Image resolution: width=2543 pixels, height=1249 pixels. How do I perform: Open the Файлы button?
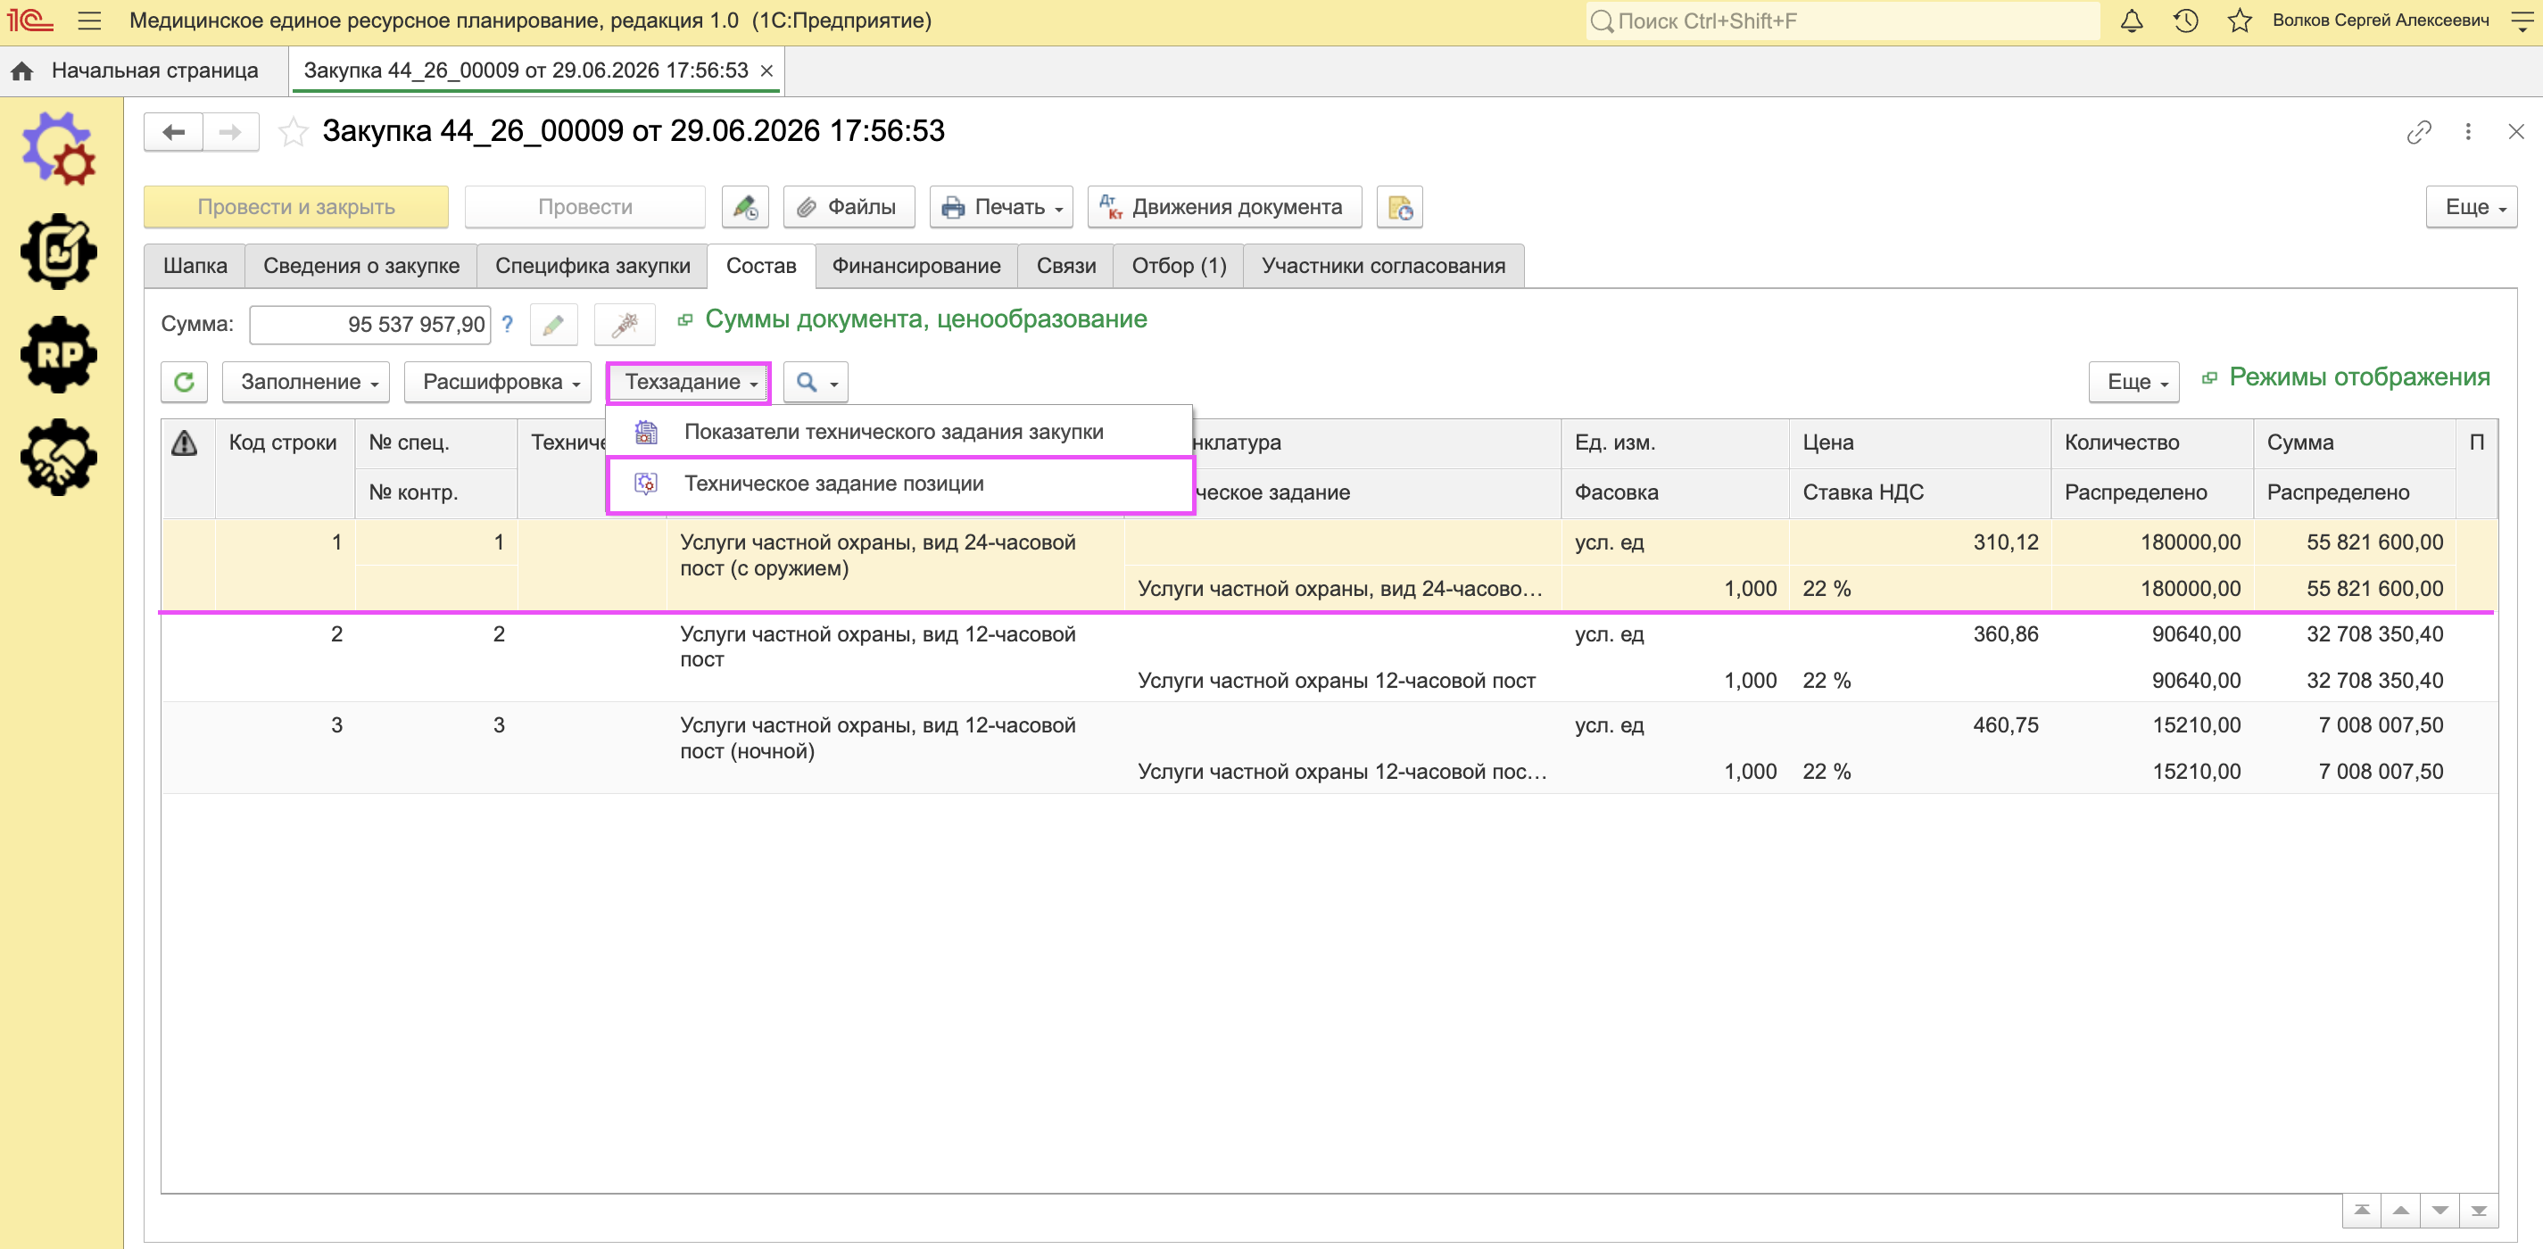point(849,207)
